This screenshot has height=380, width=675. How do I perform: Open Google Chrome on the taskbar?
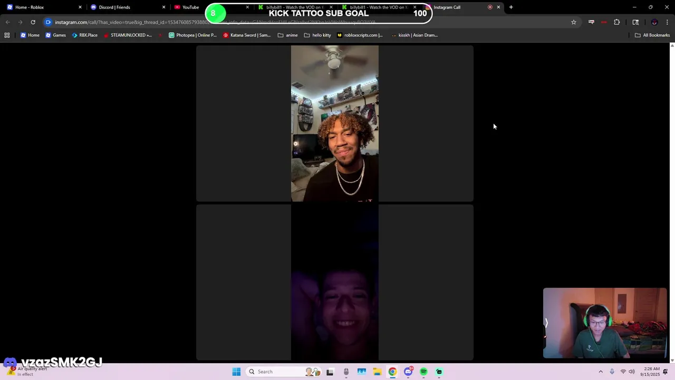pyautogui.click(x=392, y=372)
